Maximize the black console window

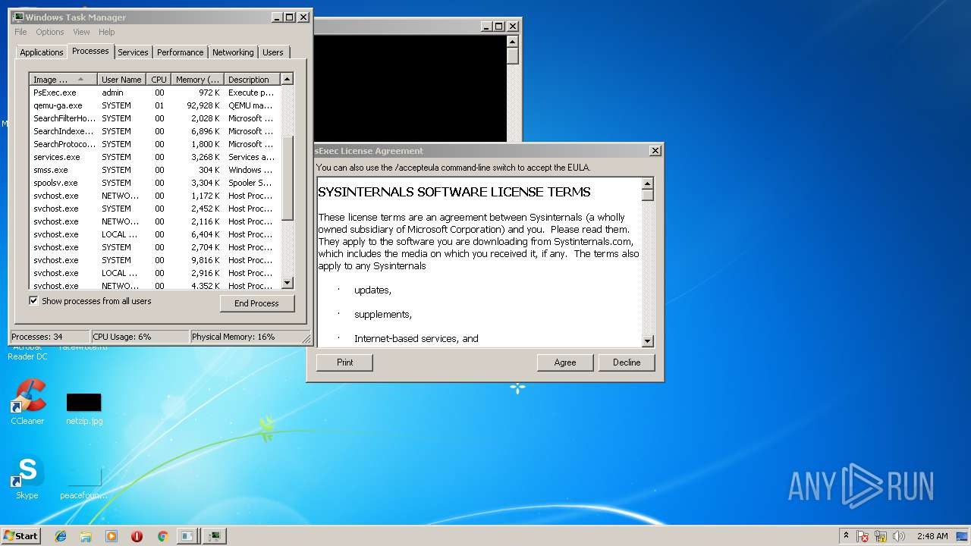499,27
